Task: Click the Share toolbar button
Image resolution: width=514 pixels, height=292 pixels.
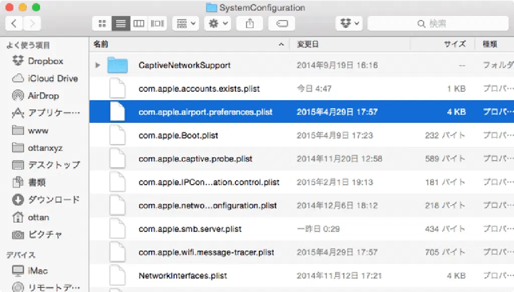Action: [249, 24]
